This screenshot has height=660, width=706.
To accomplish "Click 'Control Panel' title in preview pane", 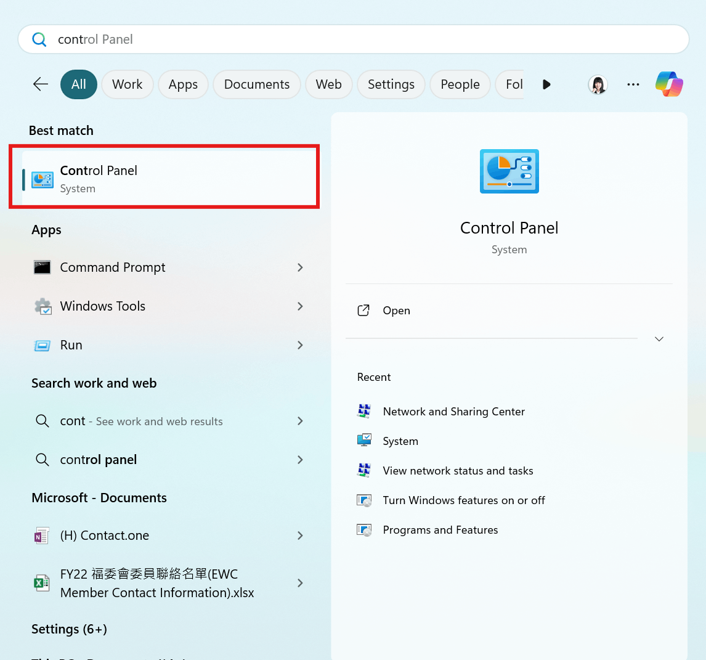I will 509,228.
